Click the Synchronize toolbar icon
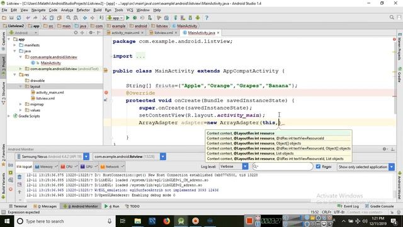 [x=19, y=18]
